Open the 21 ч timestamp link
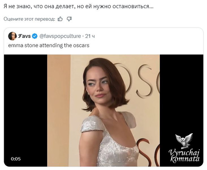This screenshot has width=207, height=170. click(x=90, y=36)
